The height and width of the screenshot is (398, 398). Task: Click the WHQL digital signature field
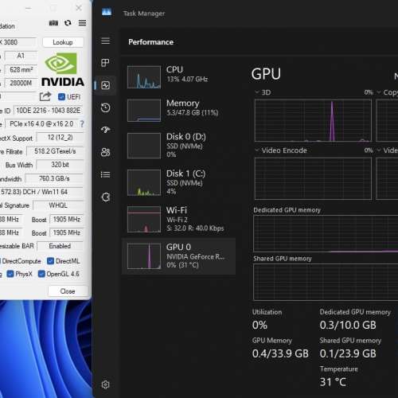pos(58,205)
